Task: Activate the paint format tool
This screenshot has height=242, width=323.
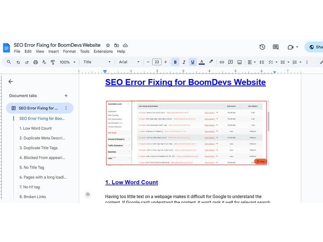Action: point(53,62)
